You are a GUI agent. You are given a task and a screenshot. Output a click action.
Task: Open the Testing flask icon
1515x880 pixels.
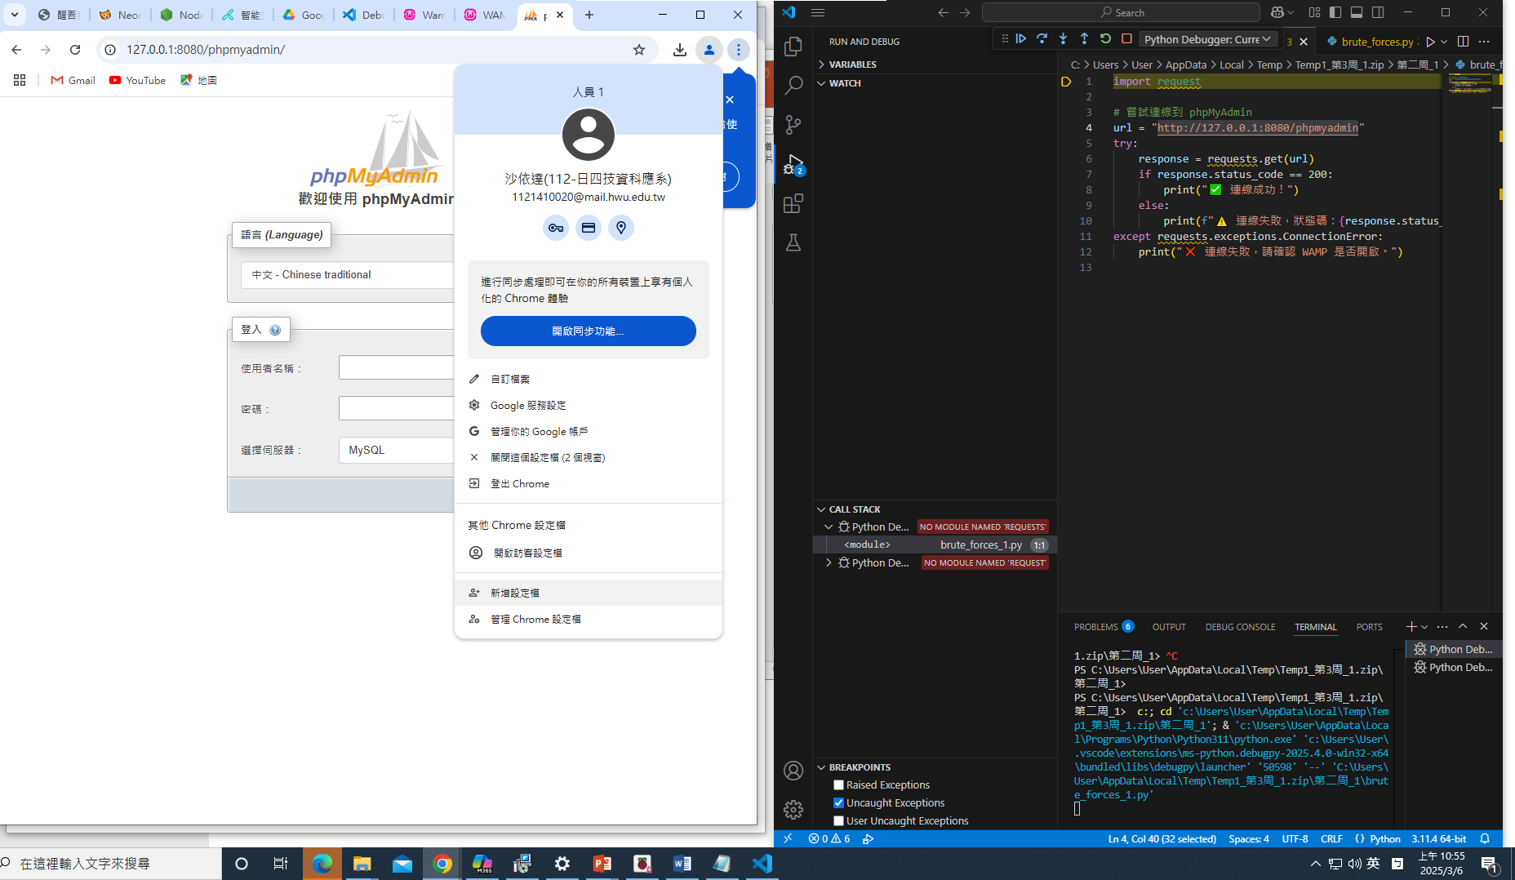793,242
